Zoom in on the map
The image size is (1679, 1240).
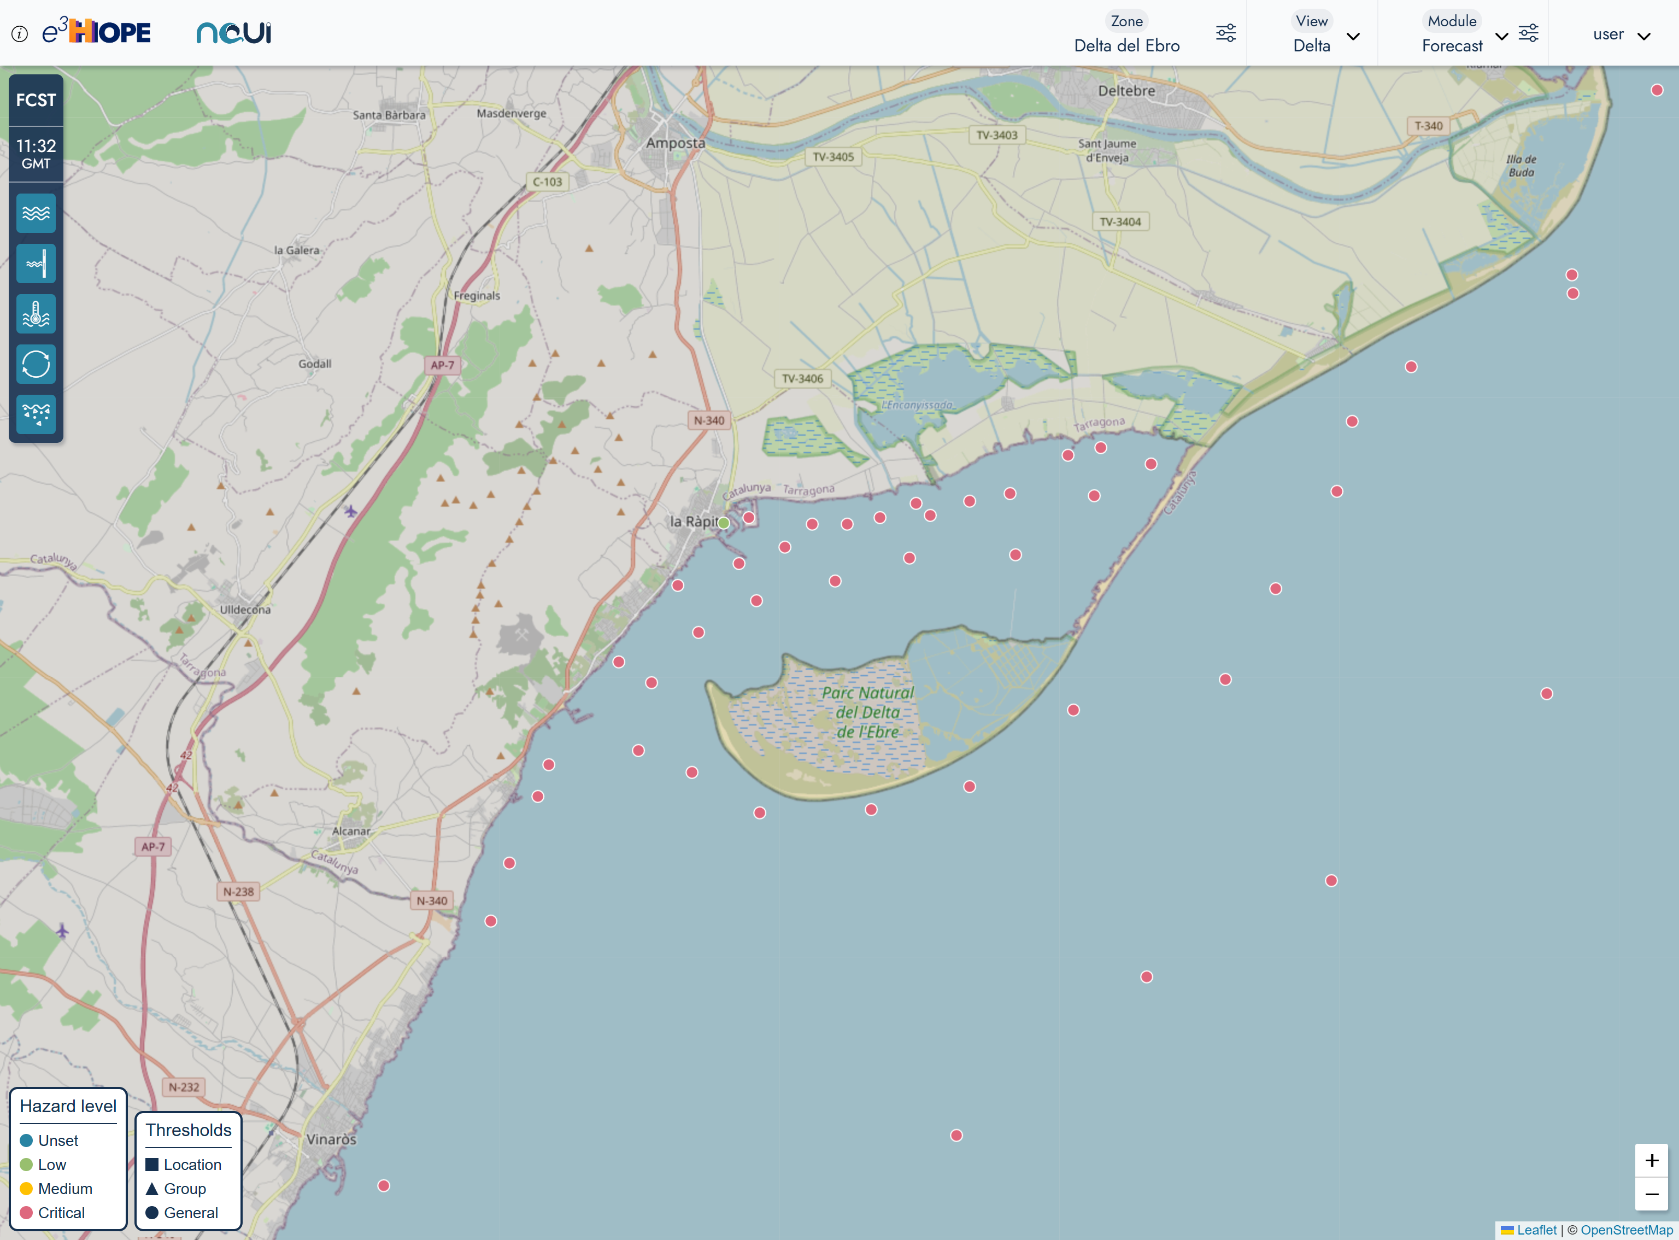[1651, 1160]
